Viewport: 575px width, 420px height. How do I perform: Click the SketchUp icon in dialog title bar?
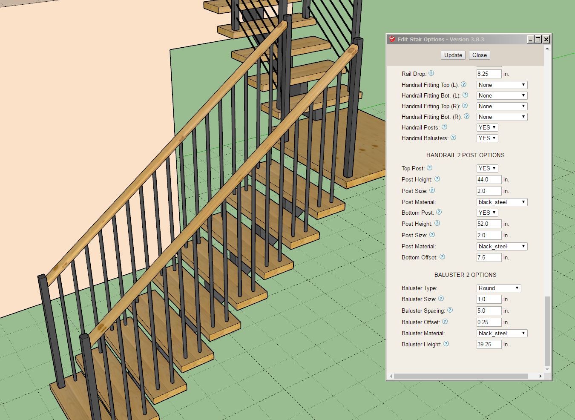click(x=392, y=39)
